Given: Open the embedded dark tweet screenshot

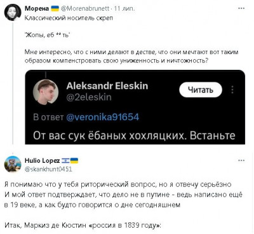Looking at the screenshot, I should pos(135,107).
